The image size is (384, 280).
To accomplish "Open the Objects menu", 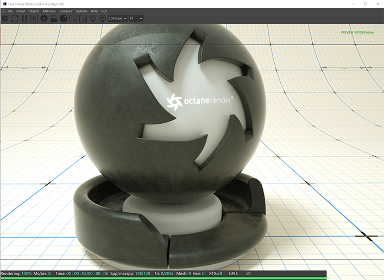I will coord(34,11).
